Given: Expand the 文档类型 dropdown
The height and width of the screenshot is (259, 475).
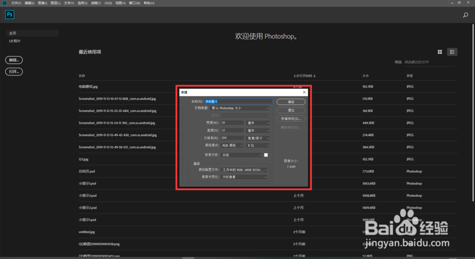Looking at the screenshot, I should click(x=239, y=108).
